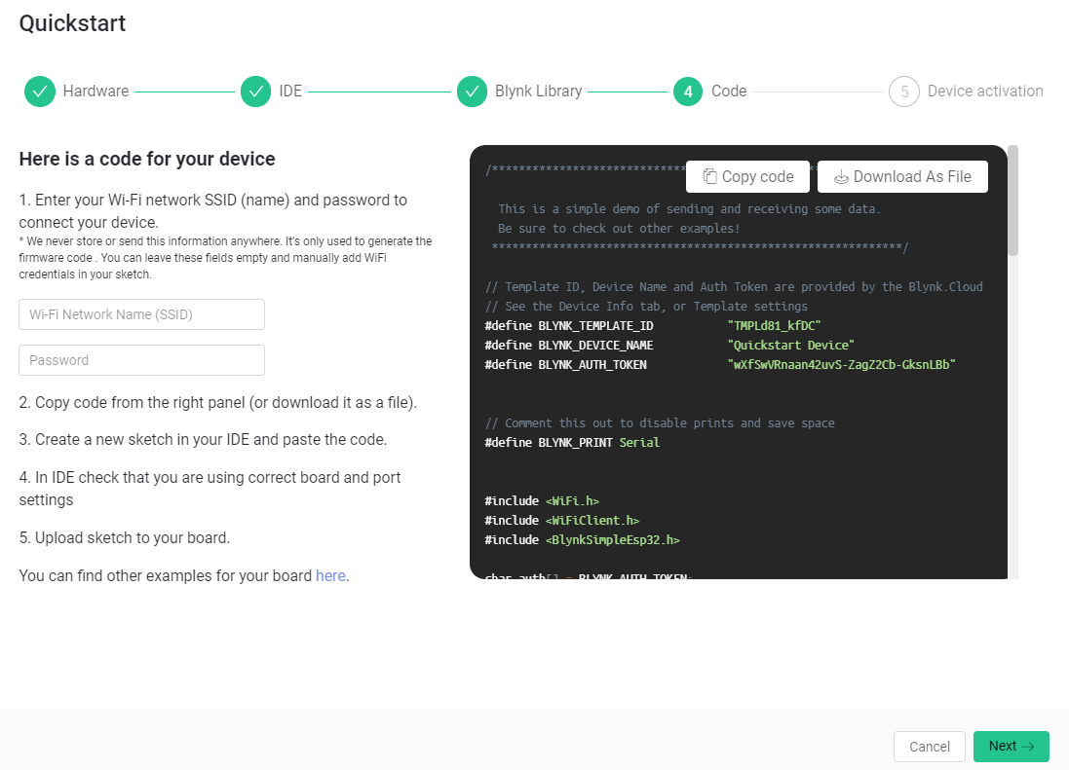Click the 'See the Device Info tab' comment line

click(x=646, y=307)
